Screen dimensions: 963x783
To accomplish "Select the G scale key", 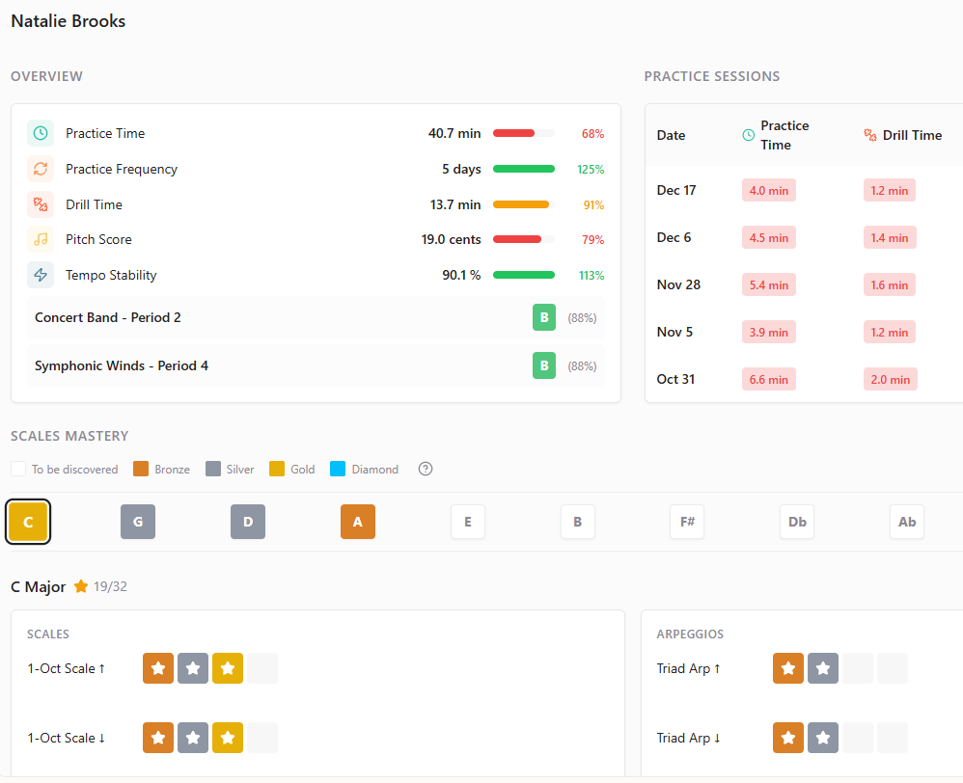I will pyautogui.click(x=138, y=521).
